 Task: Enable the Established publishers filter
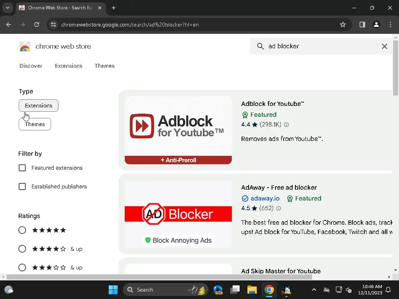pos(22,186)
